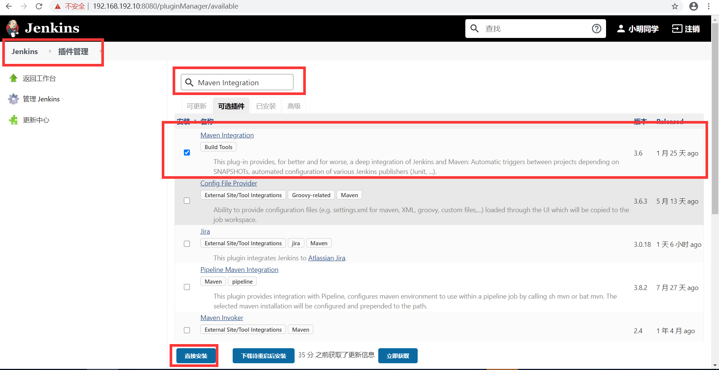Viewport: 719px width, 370px height.
Task: Click the page vertical scrollbar thumb
Action: 715,118
